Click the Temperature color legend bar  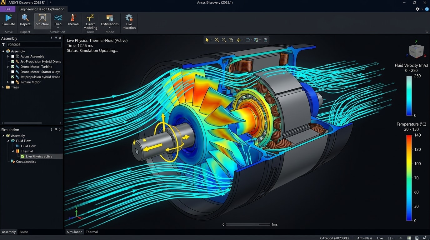[409, 178]
